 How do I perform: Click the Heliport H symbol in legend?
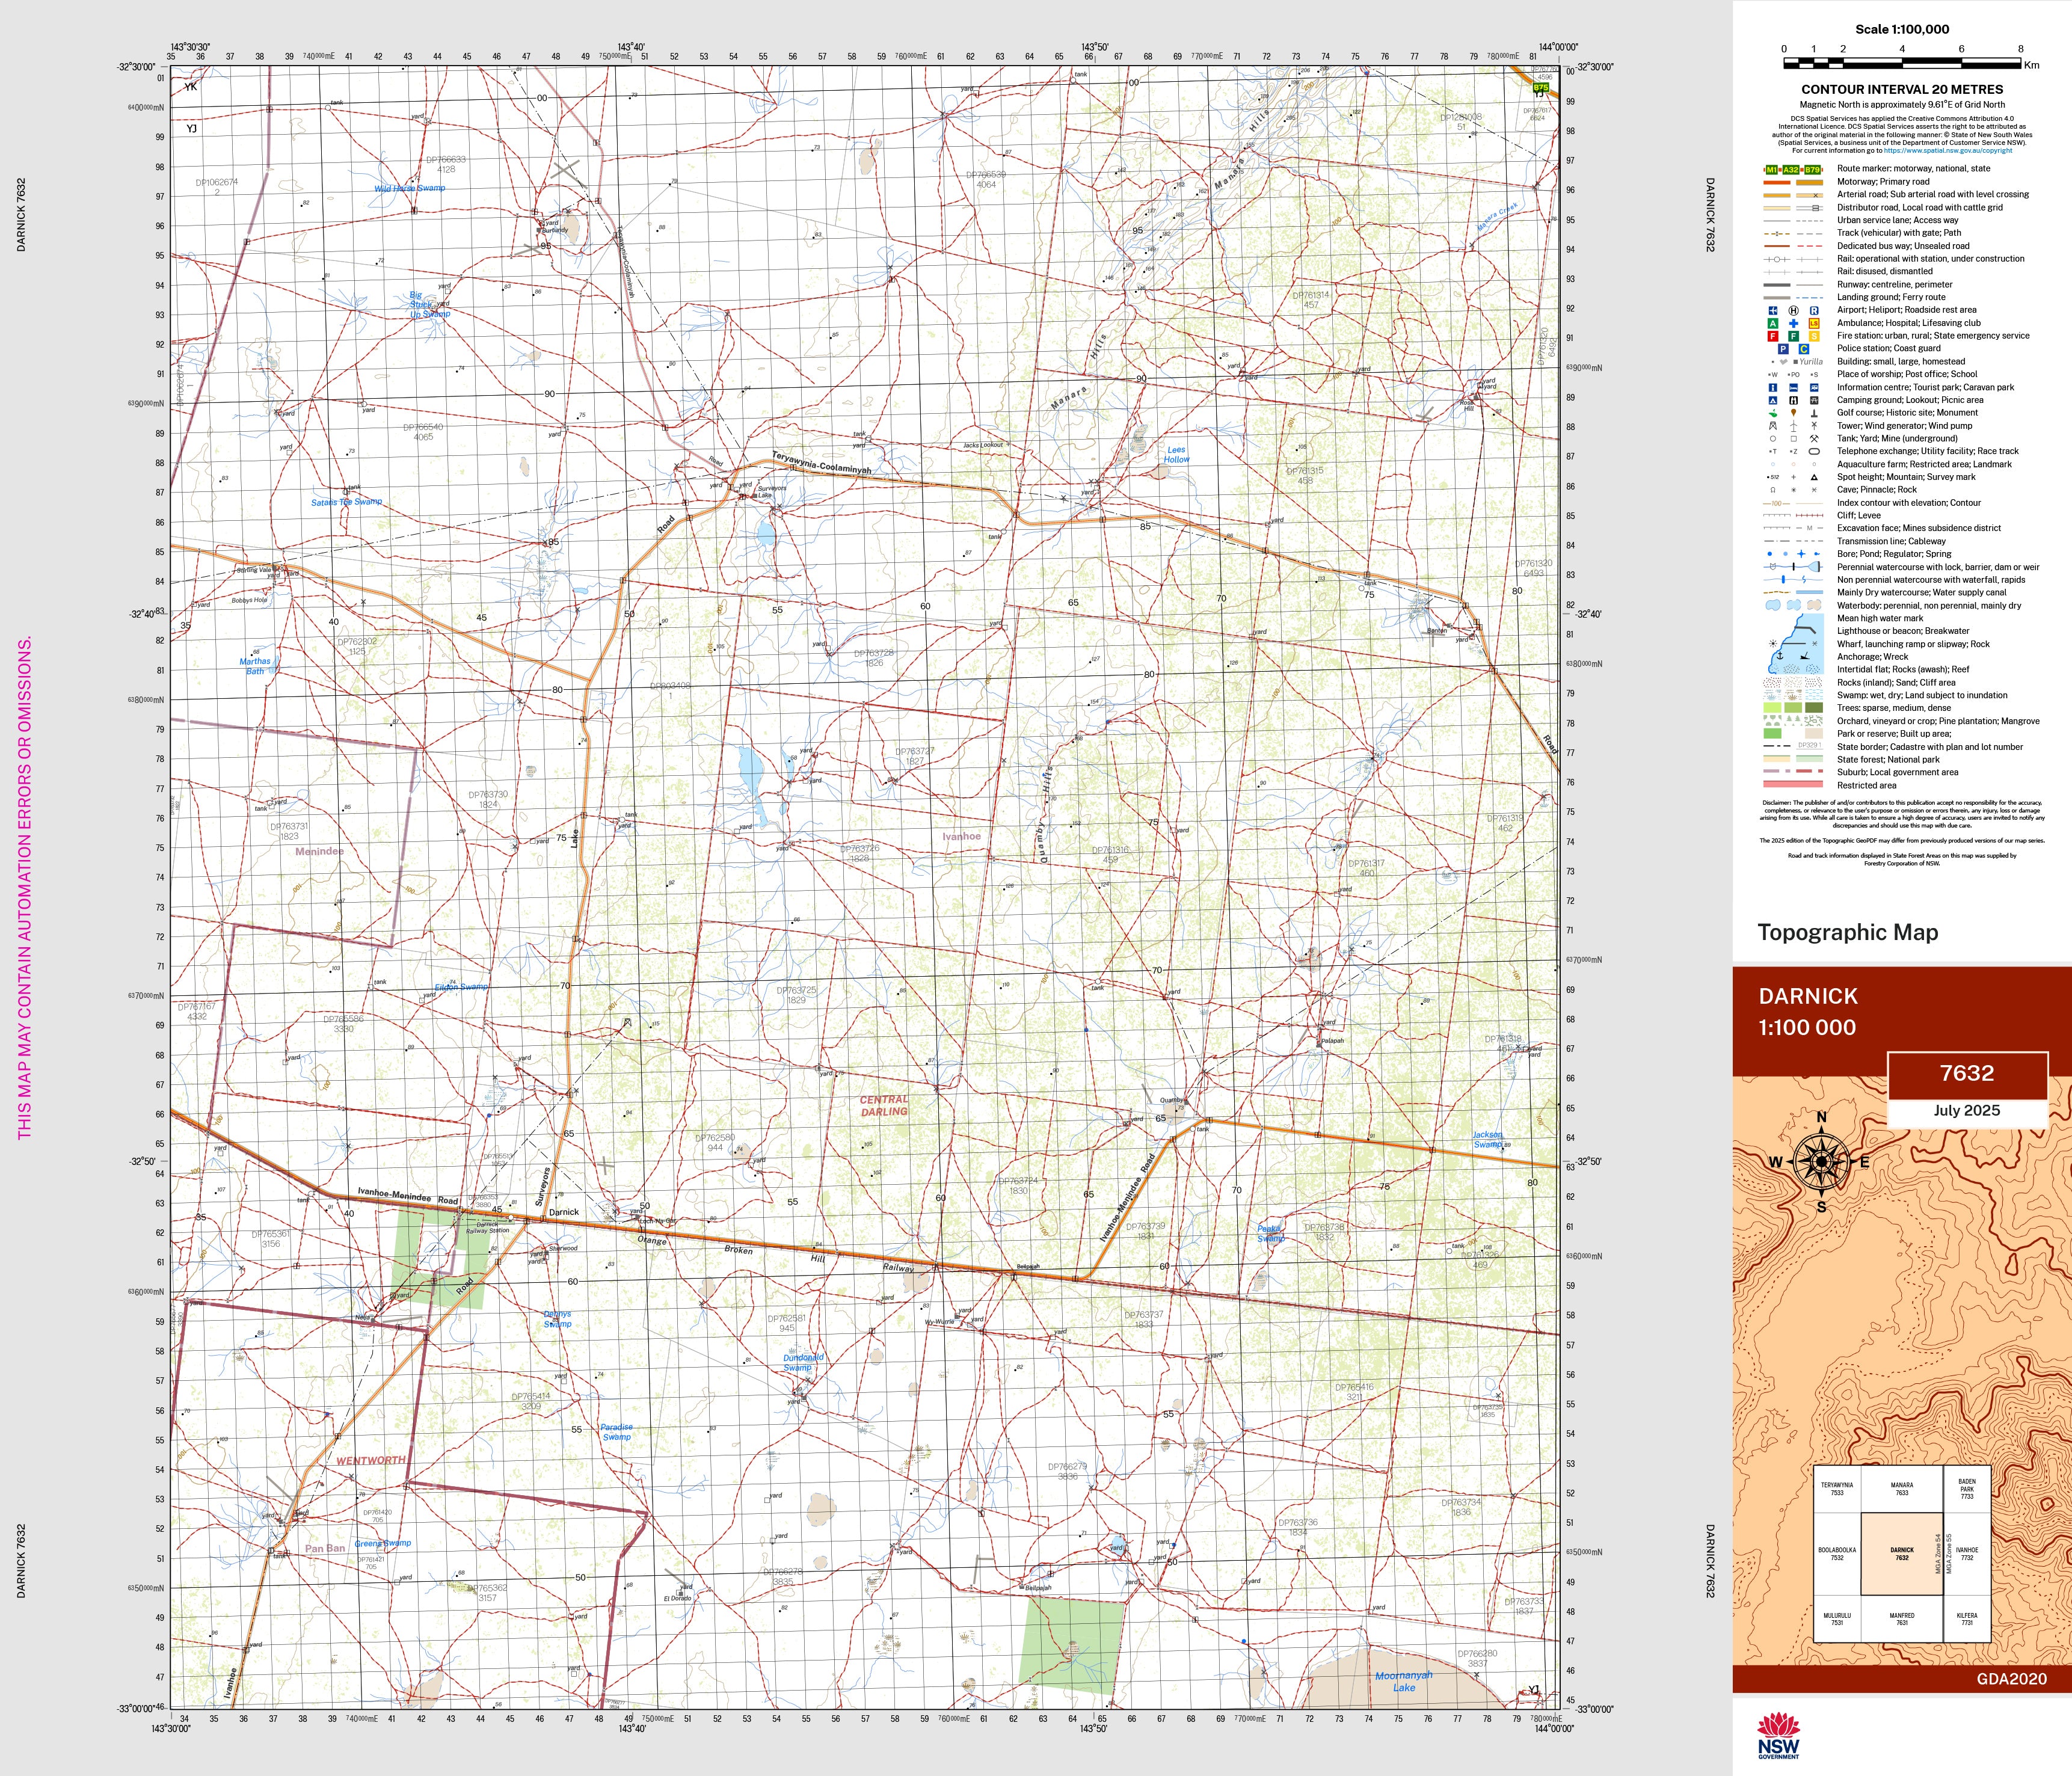coord(1793,310)
